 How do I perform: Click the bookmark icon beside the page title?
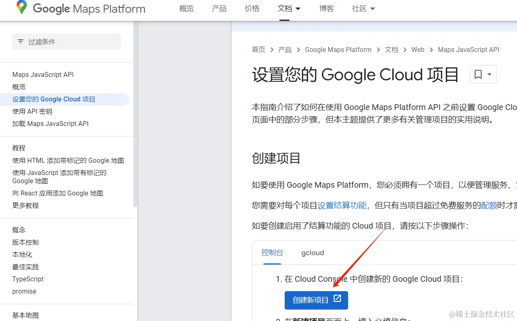478,74
